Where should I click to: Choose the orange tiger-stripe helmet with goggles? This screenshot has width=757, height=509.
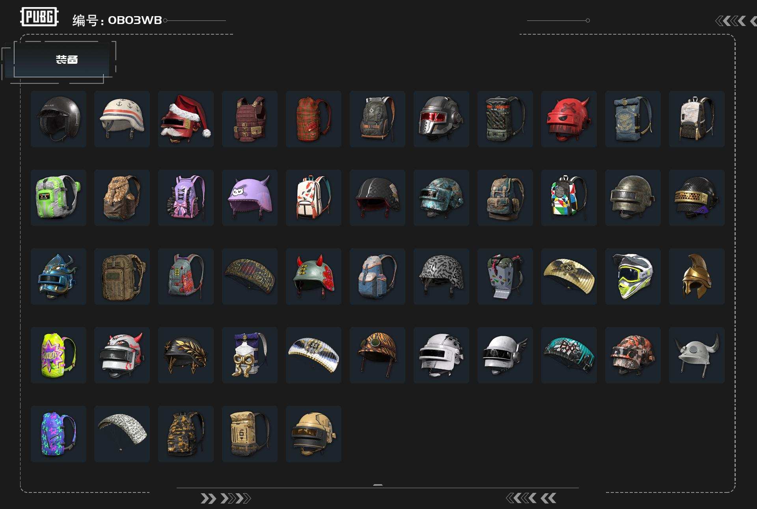(x=378, y=355)
